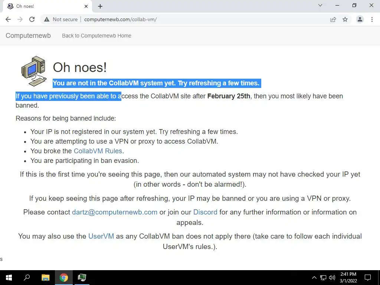Click the 'You are participating in ban evasion.' bullet
This screenshot has width=380, height=285.
tap(85, 160)
